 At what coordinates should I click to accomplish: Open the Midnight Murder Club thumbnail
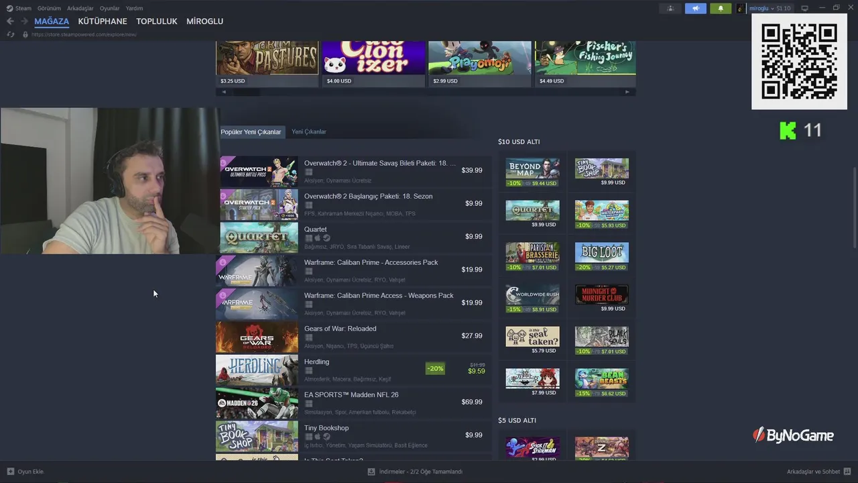coord(601,294)
